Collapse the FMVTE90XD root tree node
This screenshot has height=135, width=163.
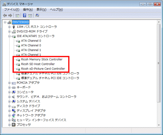click(5, 22)
